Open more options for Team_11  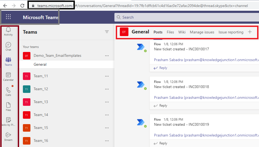(107, 76)
